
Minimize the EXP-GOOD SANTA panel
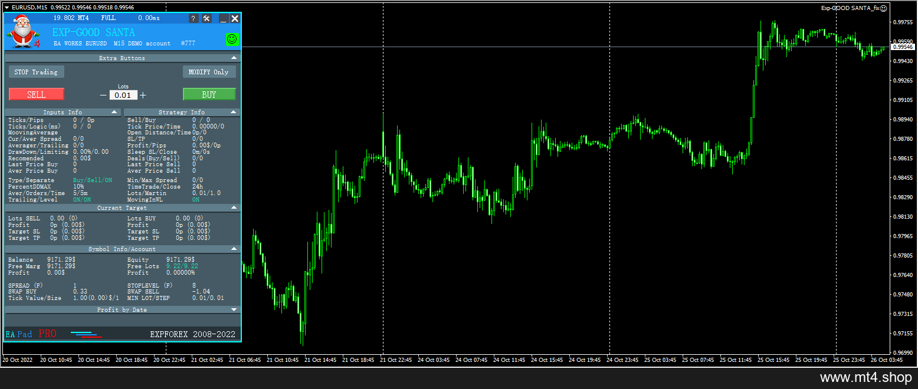[x=224, y=18]
